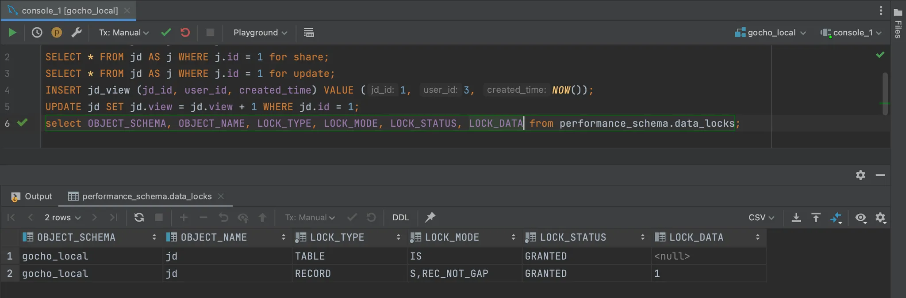Run the query with the green Execute icon
This screenshot has height=298, width=906.
click(12, 33)
